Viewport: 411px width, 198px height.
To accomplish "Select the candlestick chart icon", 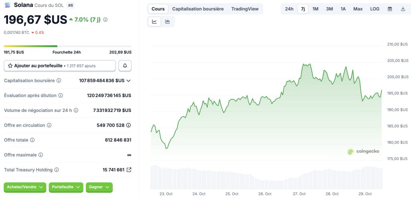I will pos(167,22).
